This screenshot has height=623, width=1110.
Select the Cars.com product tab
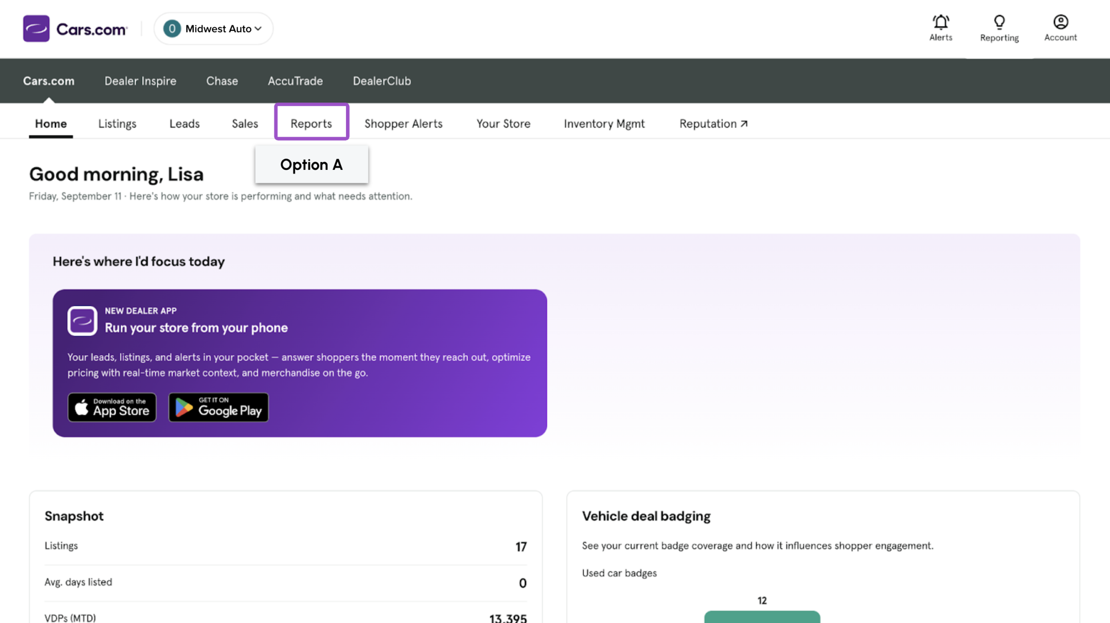point(49,81)
